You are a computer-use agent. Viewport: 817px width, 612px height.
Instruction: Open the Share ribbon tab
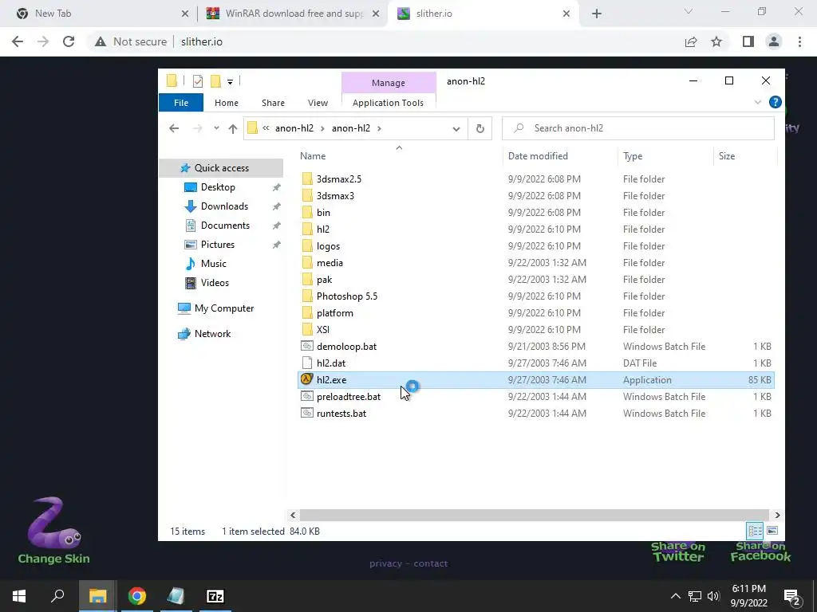coord(273,103)
